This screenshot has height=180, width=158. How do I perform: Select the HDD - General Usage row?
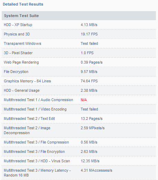(x=79, y=90)
